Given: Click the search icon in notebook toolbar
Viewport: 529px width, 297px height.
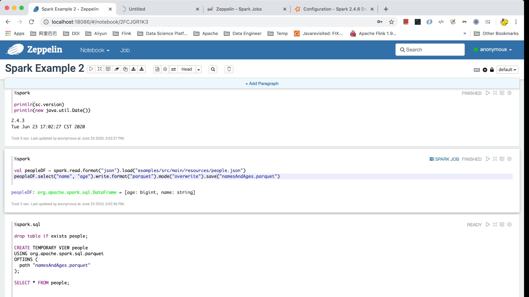Looking at the screenshot, I should pyautogui.click(x=213, y=69).
